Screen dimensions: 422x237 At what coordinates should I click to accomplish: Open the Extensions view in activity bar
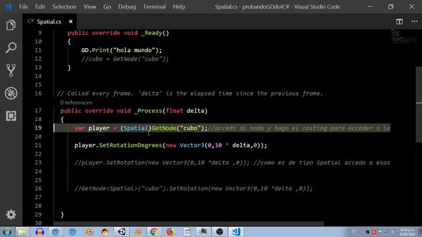pyautogui.click(x=11, y=116)
